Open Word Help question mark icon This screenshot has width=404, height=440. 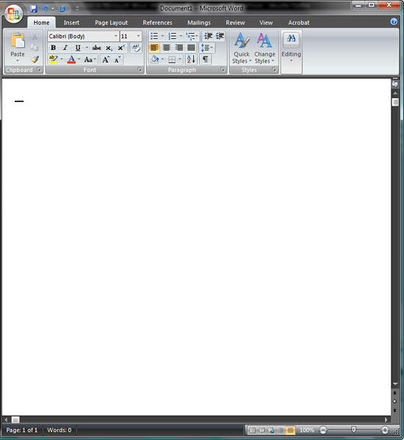coord(394,21)
